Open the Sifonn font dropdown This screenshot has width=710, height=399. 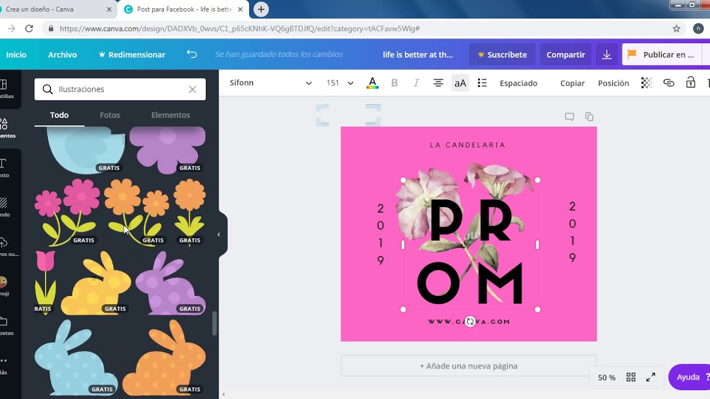pyautogui.click(x=271, y=83)
